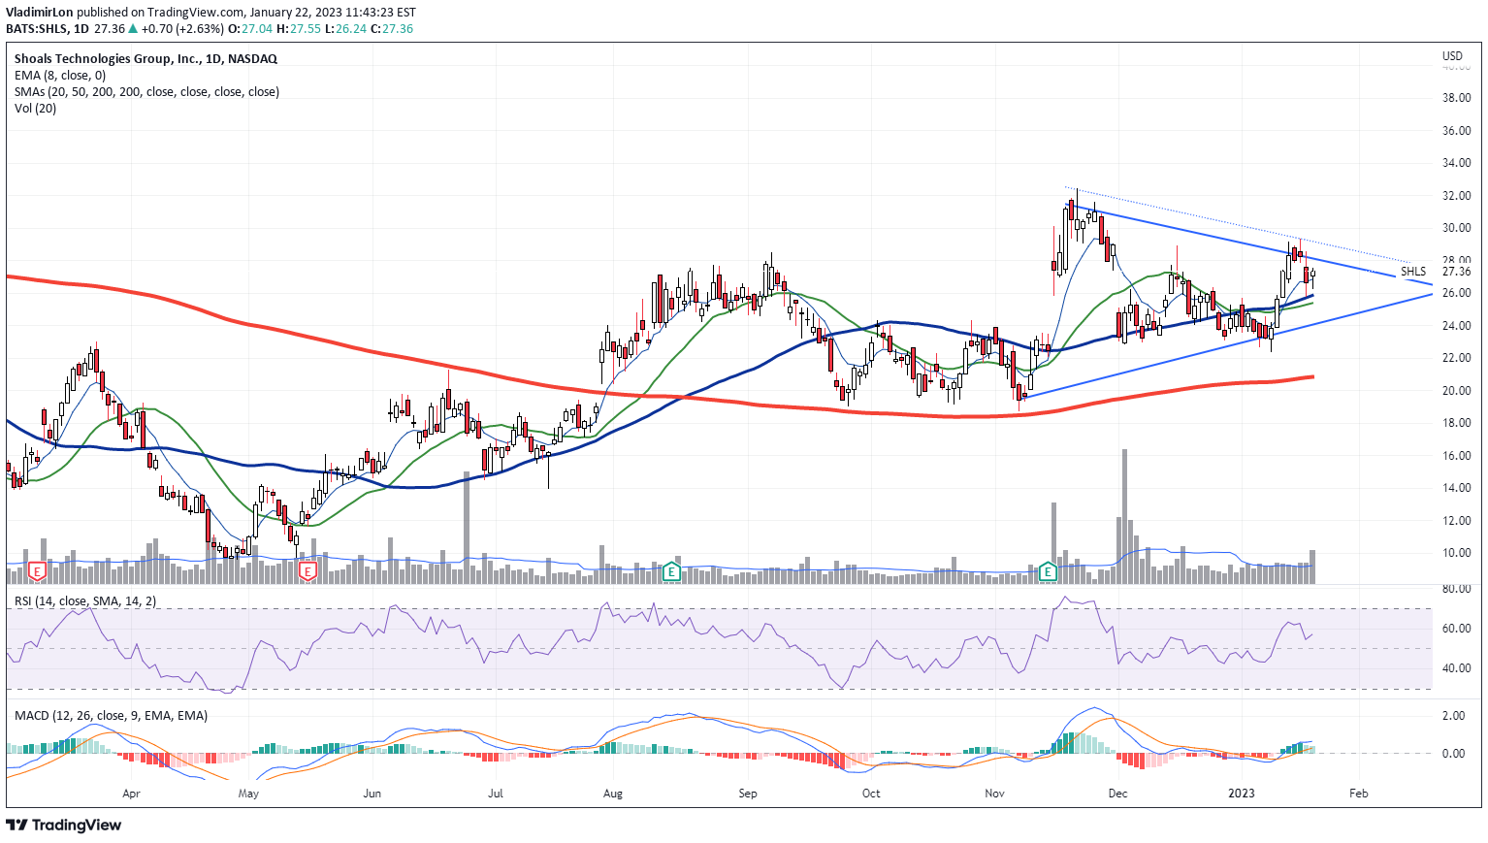1488x843 pixels.
Task: Click the 38.00 price axis label
Action: [x=1456, y=98]
